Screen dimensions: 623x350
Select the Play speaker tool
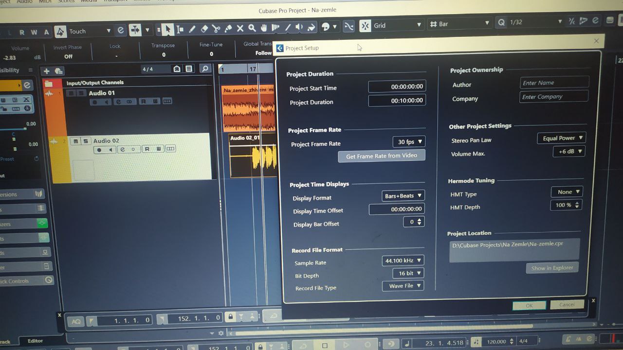299,27
